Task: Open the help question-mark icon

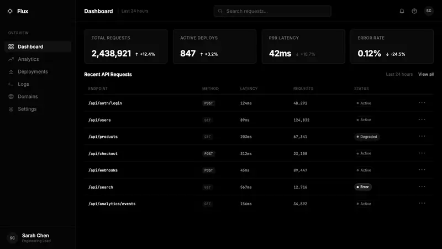Action: click(414, 11)
